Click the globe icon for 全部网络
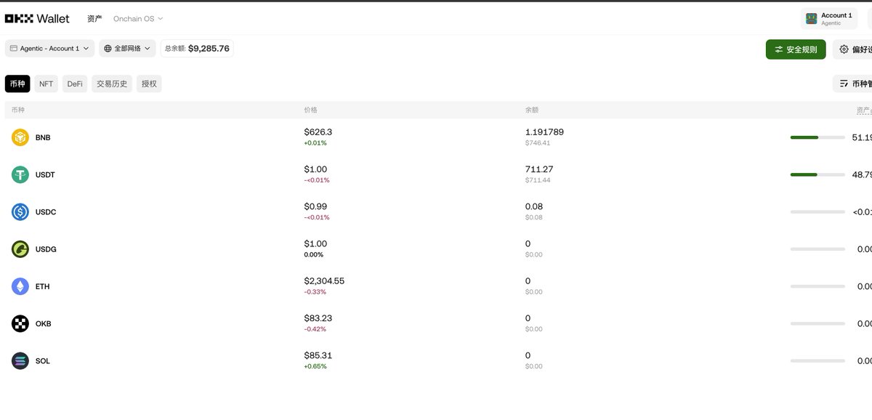Viewport: 872px width, 420px height. point(108,49)
